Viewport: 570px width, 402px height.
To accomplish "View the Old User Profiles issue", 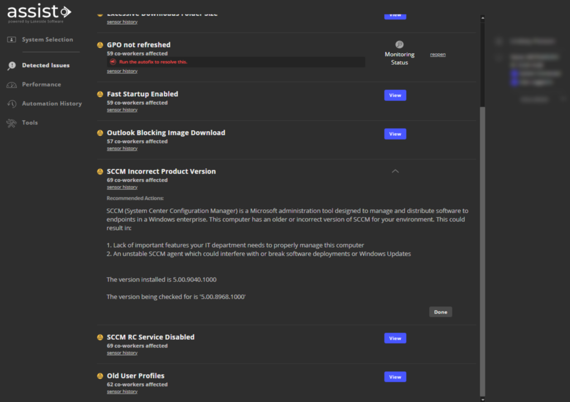I will [x=395, y=377].
